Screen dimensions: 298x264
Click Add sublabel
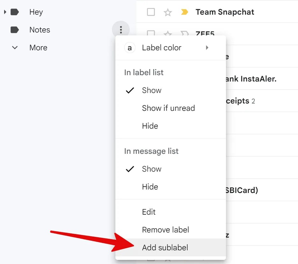point(165,247)
